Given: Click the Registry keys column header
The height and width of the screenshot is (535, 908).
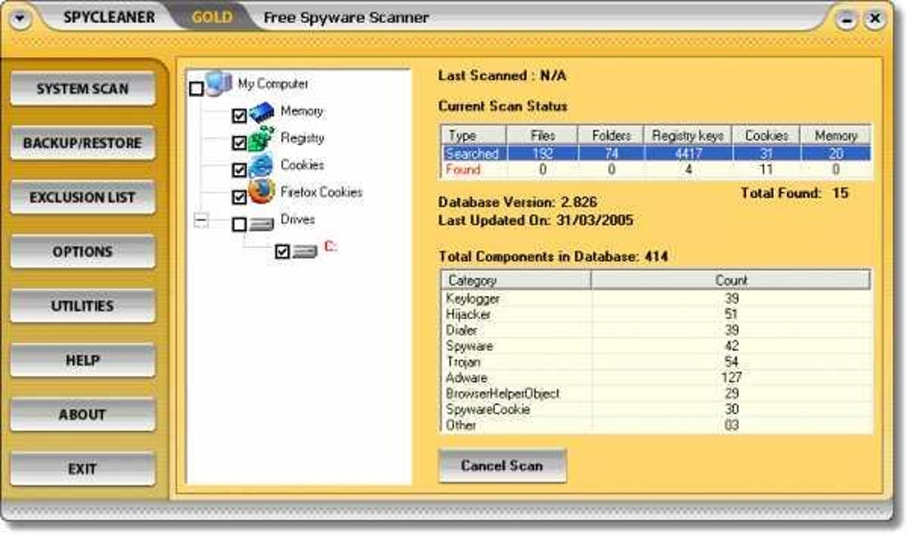Looking at the screenshot, I should click(688, 135).
